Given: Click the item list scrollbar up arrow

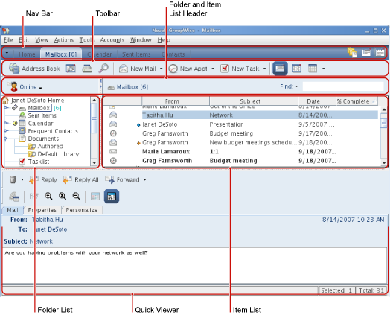Looking at the screenshot, I should [x=384, y=109].
